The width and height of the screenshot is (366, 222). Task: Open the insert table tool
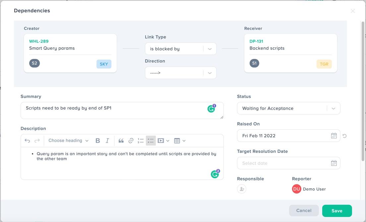click(178, 140)
